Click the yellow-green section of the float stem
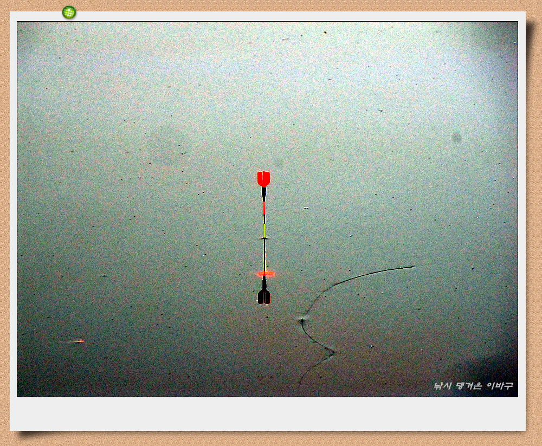Image resolution: width=542 pixels, height=446 pixels. point(264,228)
